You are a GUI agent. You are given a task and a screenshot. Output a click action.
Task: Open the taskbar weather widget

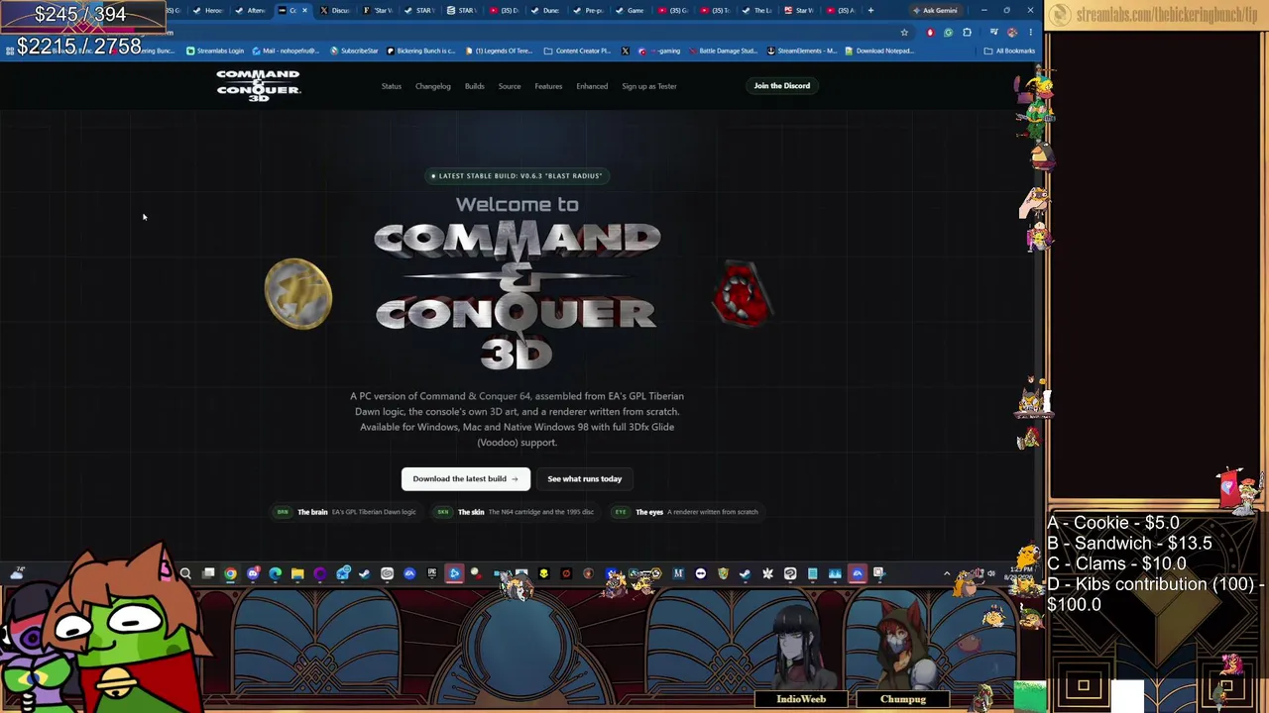(18, 573)
